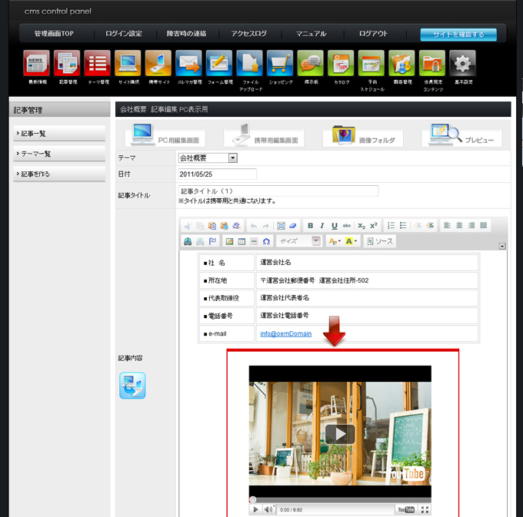
Task: Switch to 携帯用編集画面 tab
Action: (264, 138)
